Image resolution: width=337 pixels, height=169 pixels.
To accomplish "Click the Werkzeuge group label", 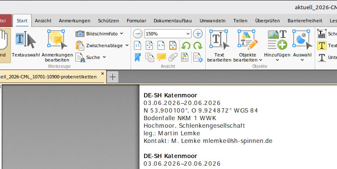I will point(59,66).
